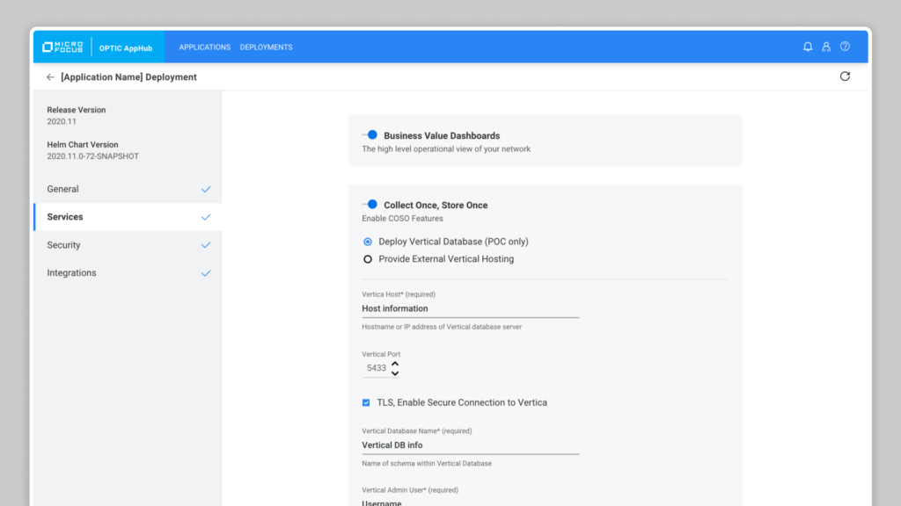The width and height of the screenshot is (901, 506).
Task: Increase Vertical Port using up arrow
Action: [395, 363]
